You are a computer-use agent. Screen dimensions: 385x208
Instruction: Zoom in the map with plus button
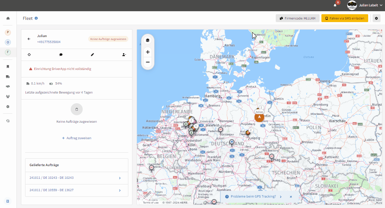point(147,52)
